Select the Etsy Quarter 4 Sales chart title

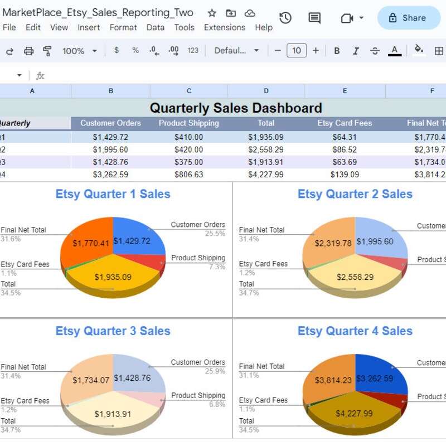click(x=355, y=331)
